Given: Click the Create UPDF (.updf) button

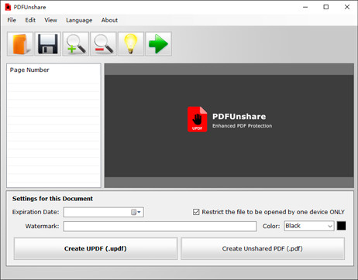Looking at the screenshot, I should [95, 248].
